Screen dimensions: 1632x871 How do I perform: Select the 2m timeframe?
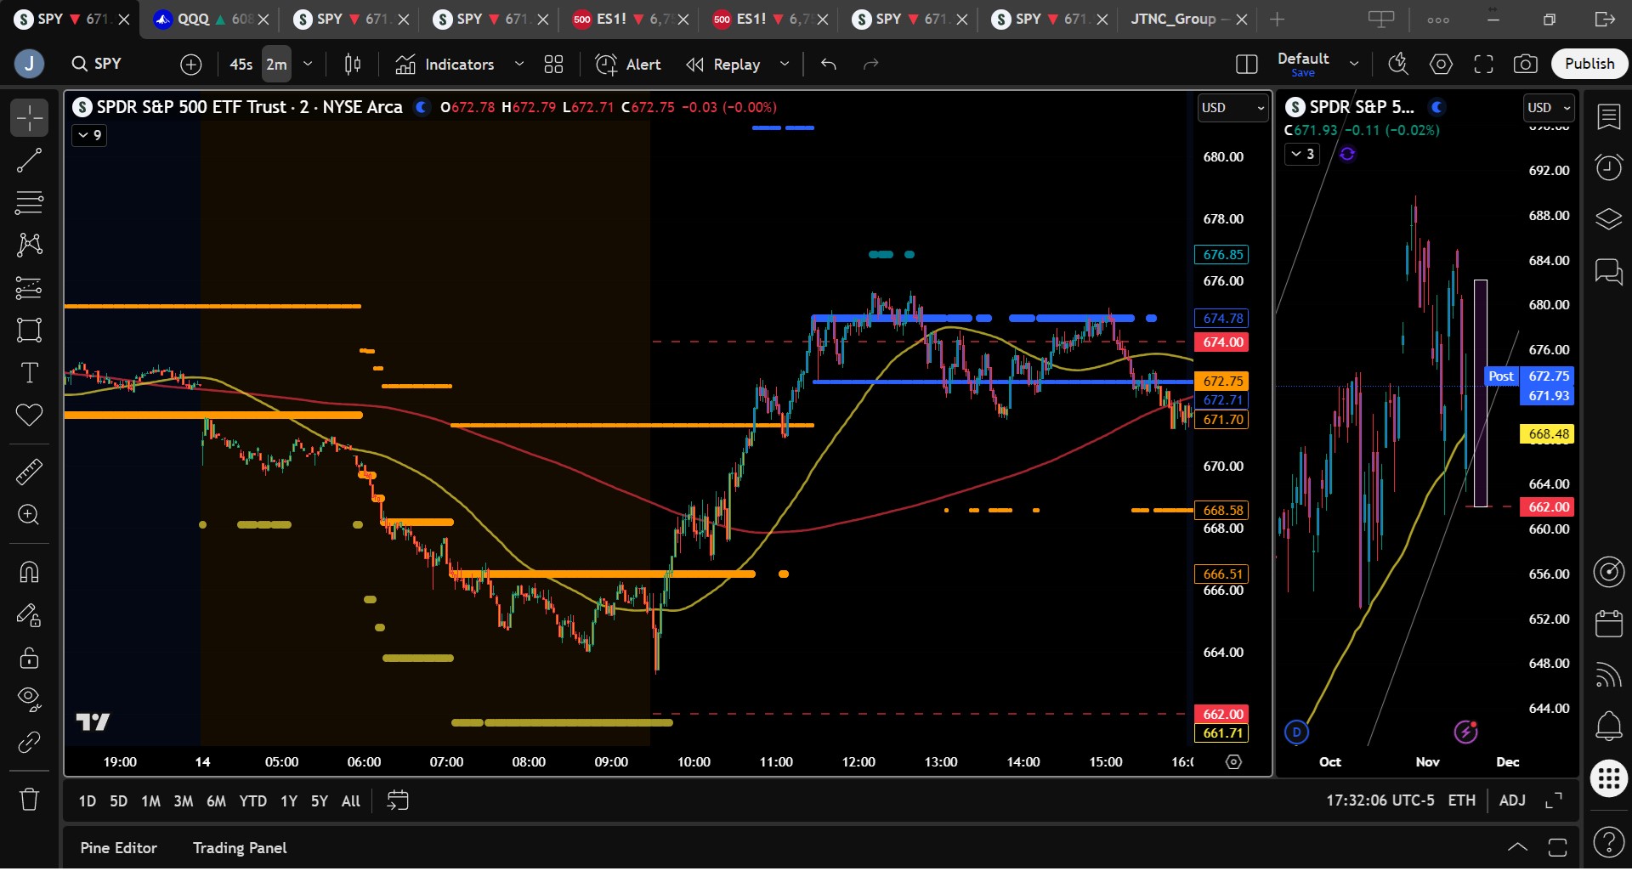pos(276,65)
